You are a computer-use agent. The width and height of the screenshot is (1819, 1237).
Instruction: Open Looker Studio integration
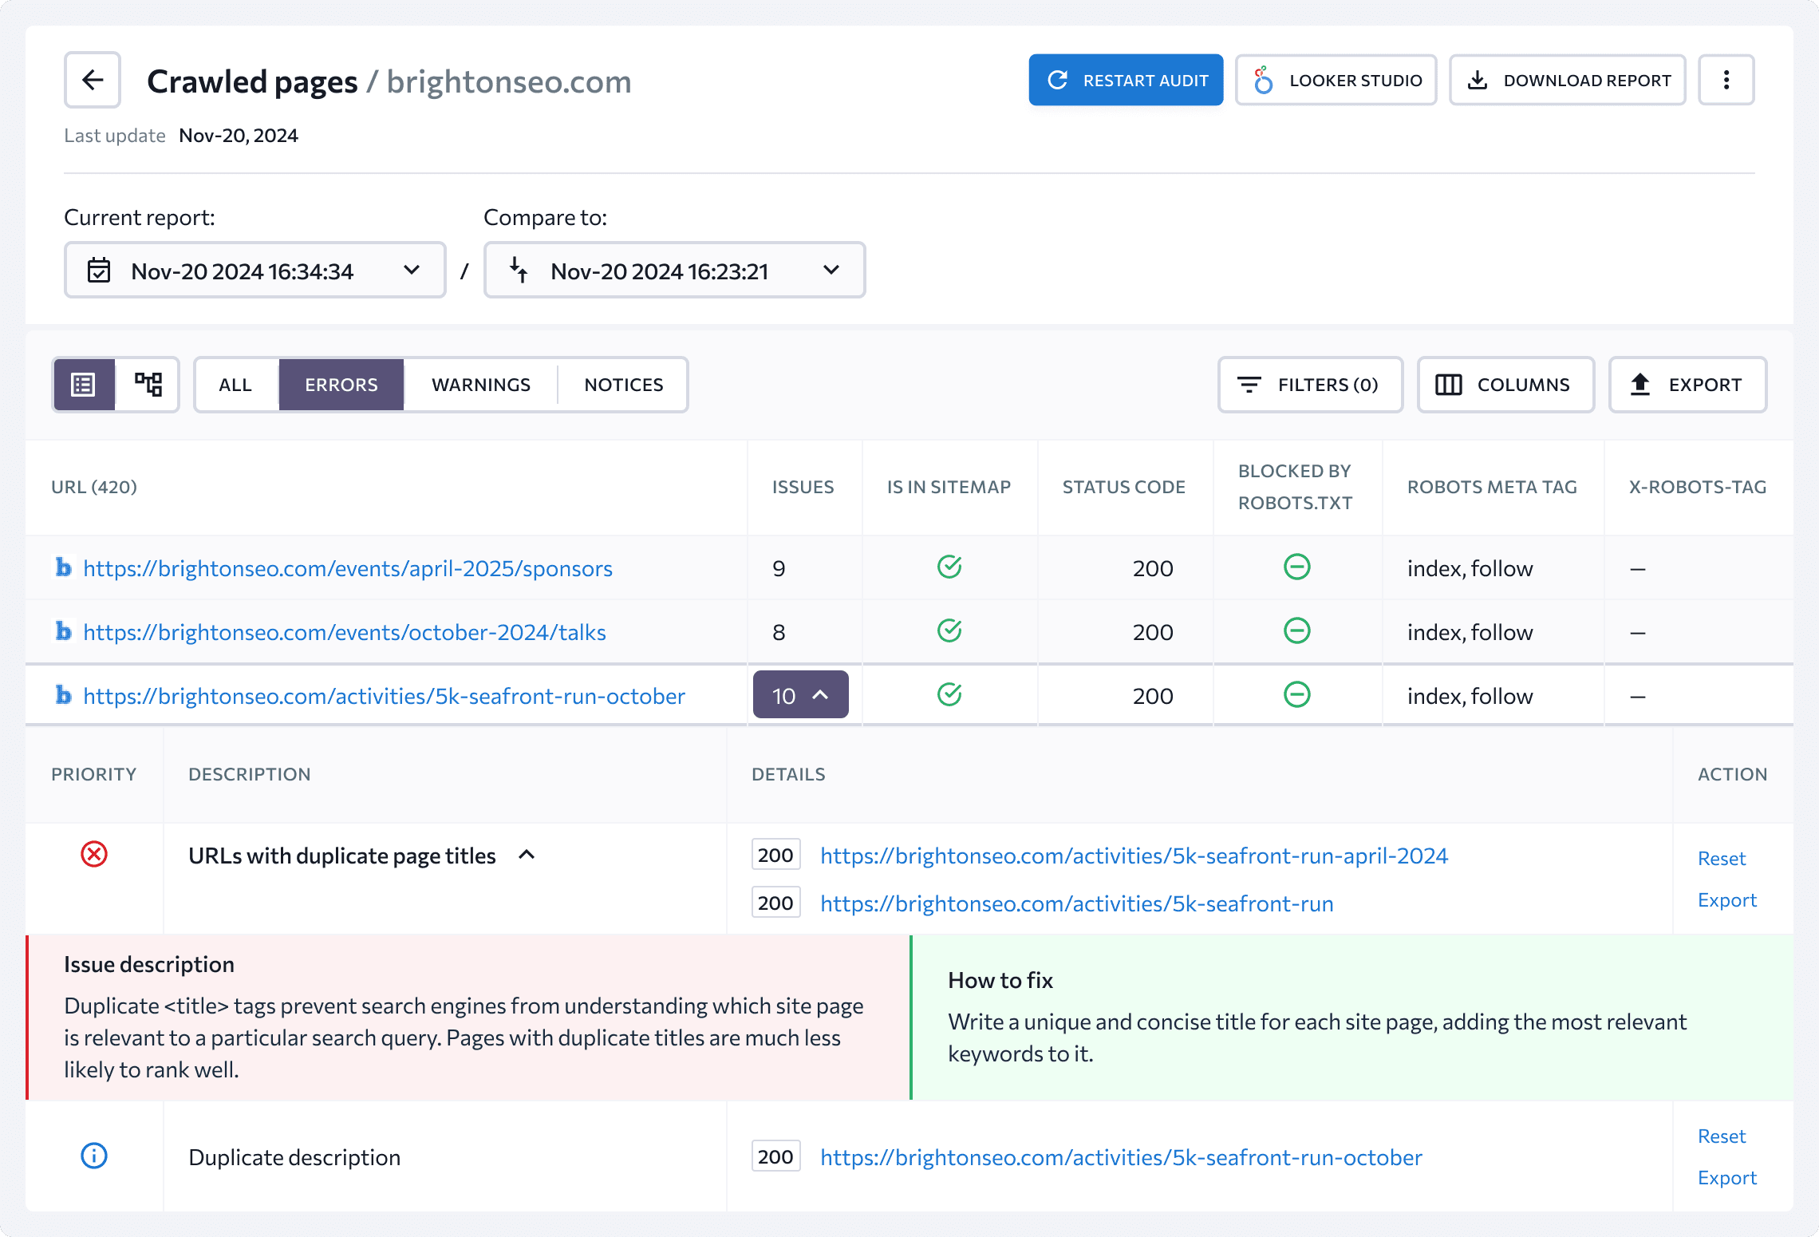pos(1336,80)
